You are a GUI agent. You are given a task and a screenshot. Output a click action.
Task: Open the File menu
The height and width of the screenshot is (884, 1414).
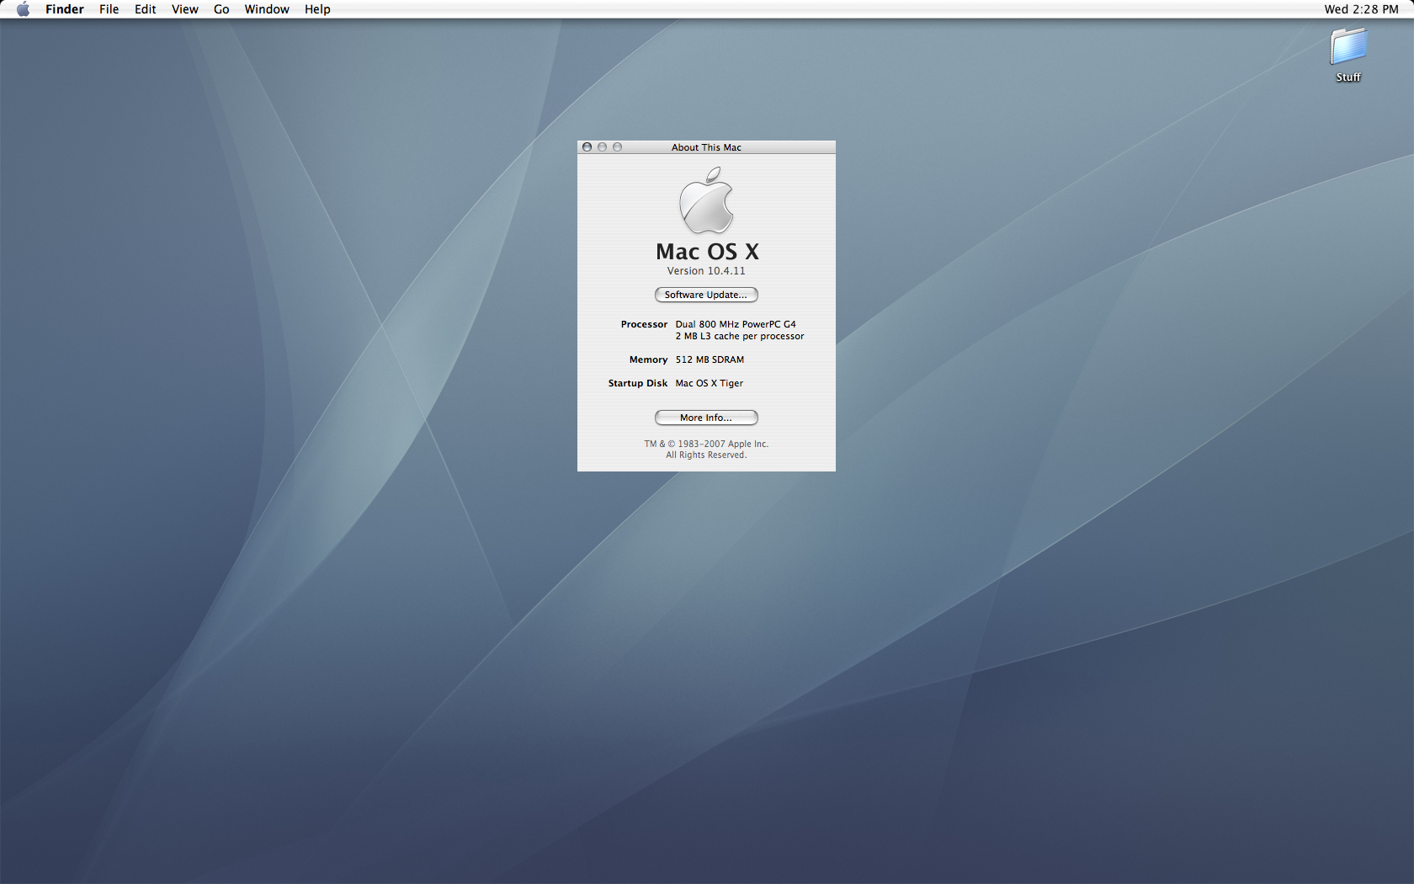coord(109,9)
